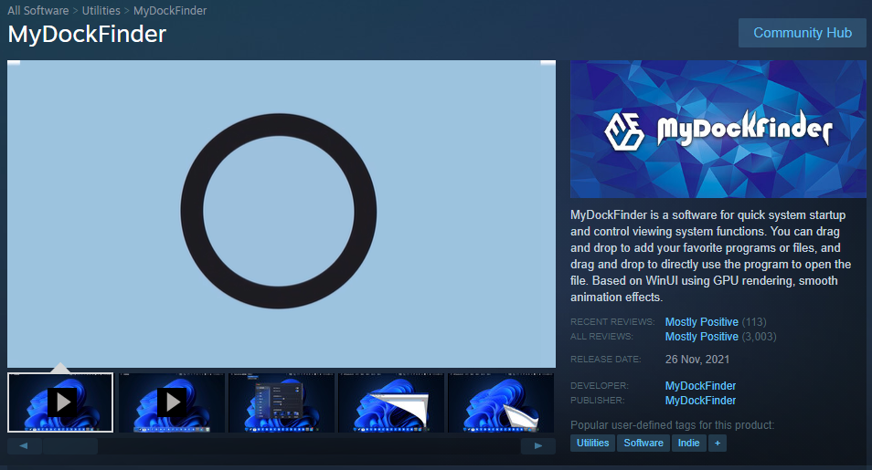Click the product description paragraph
872x470 pixels.
coord(711,256)
